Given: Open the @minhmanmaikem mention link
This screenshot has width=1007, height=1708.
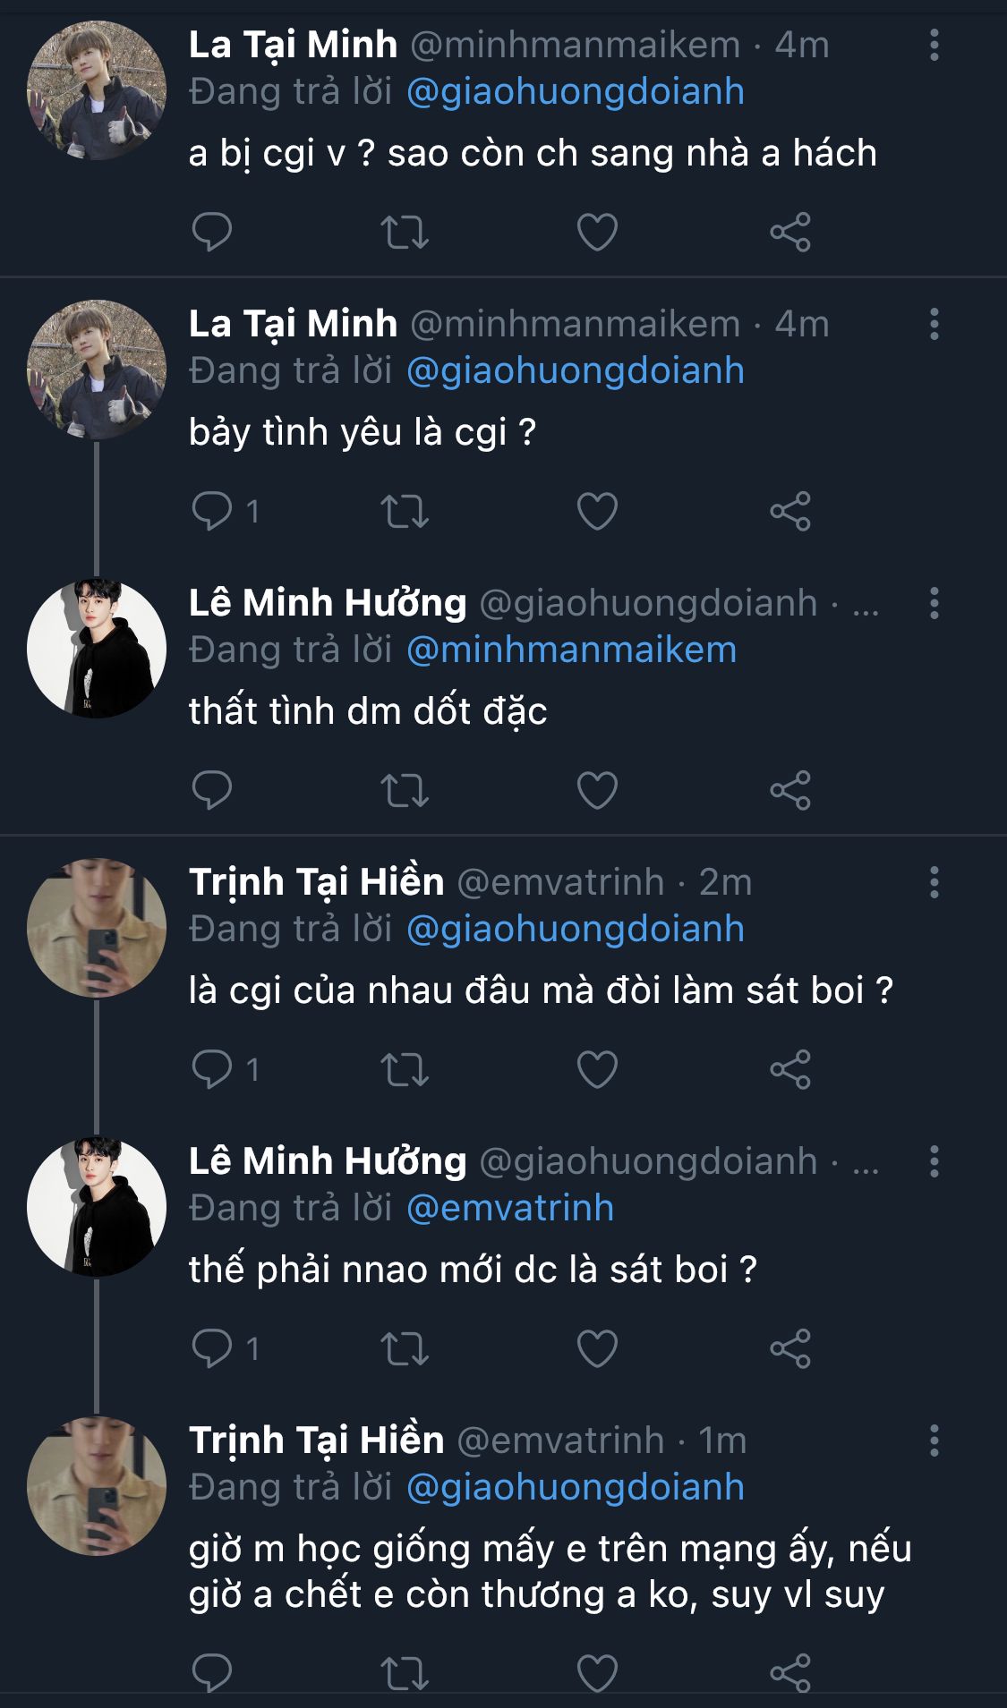Looking at the screenshot, I should click(571, 650).
